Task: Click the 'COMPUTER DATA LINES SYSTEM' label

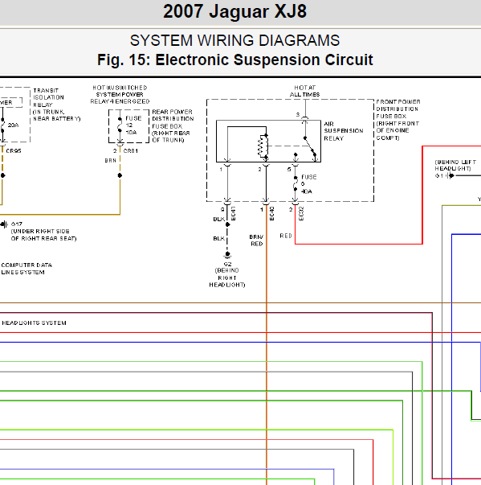Action: point(26,269)
